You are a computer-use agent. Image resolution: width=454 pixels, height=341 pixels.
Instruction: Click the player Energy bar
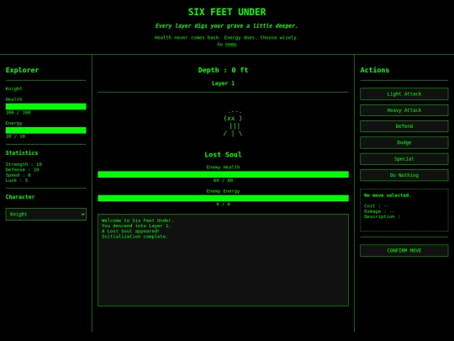(x=45, y=131)
